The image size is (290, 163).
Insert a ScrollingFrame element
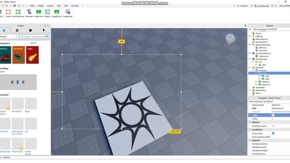pos(18,14)
